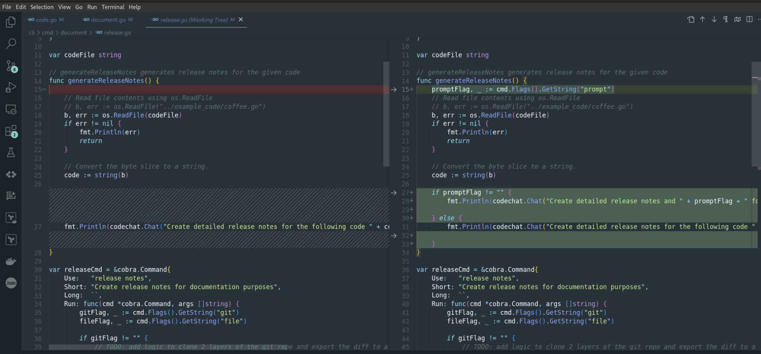Open the Search view in activity bar
Viewport: 761px width, 354px height.
(x=11, y=44)
